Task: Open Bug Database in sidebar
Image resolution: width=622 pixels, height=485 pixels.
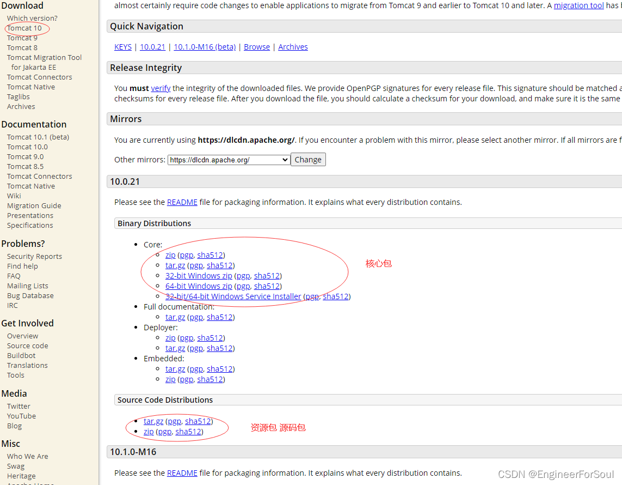Action: (30, 295)
